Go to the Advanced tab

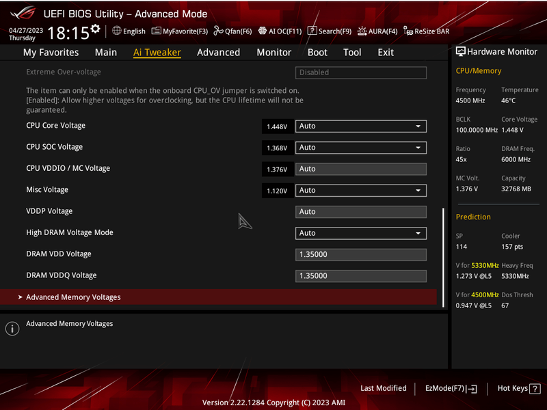click(x=218, y=53)
